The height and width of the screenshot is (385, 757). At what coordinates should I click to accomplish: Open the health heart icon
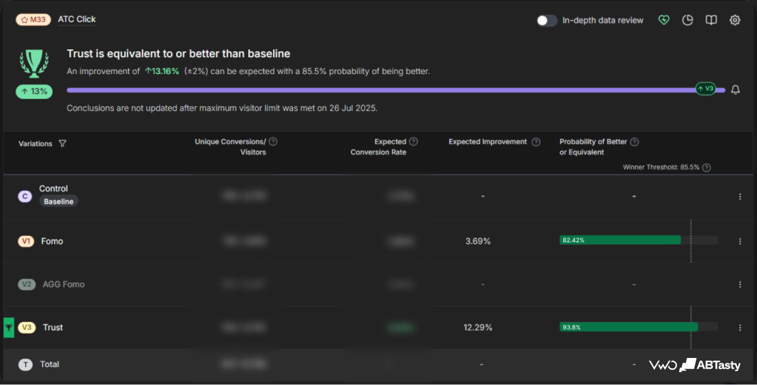point(664,20)
